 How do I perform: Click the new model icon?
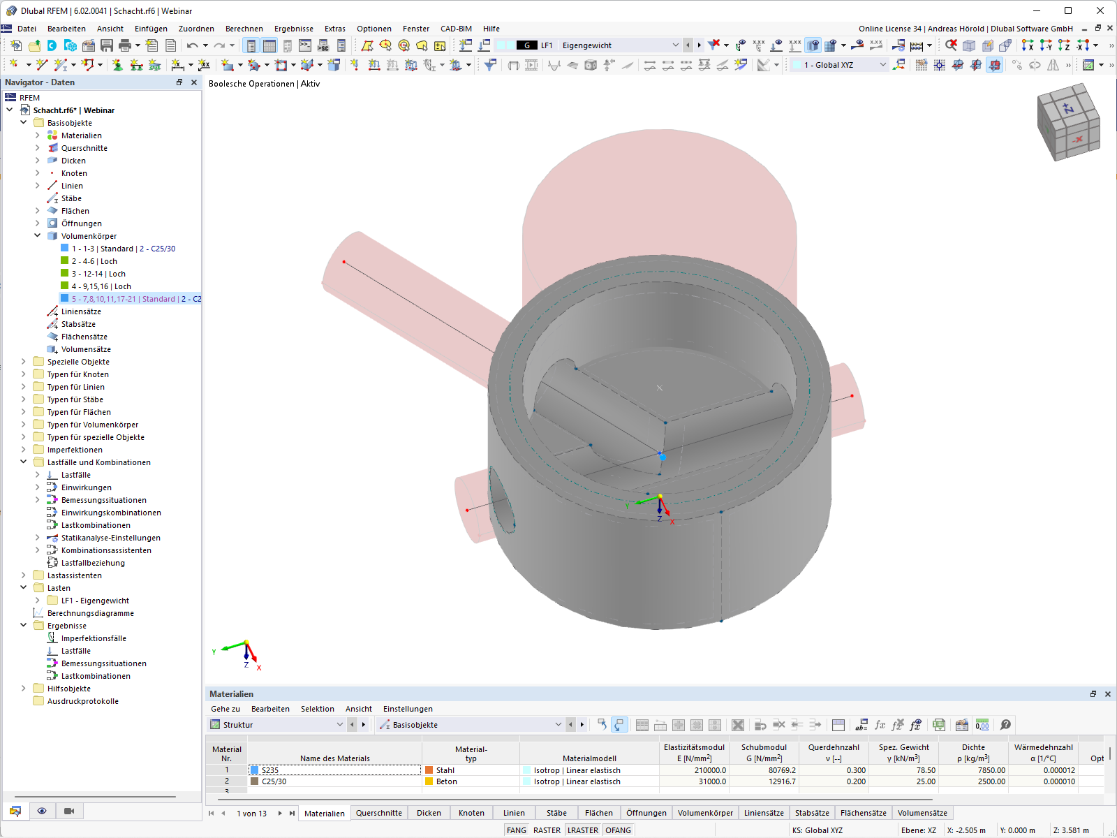pyautogui.click(x=16, y=45)
